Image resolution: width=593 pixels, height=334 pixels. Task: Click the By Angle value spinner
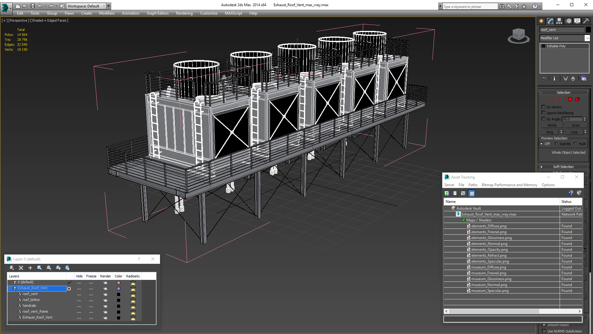[585, 119]
